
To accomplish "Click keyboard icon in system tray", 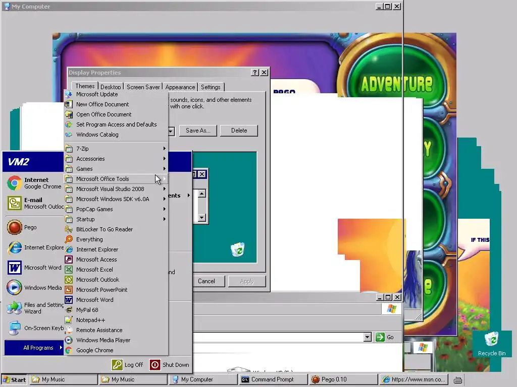I will click(457, 380).
